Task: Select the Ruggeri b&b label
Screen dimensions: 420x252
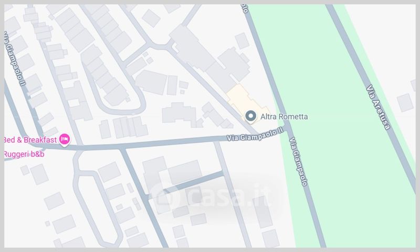Action: coord(24,154)
